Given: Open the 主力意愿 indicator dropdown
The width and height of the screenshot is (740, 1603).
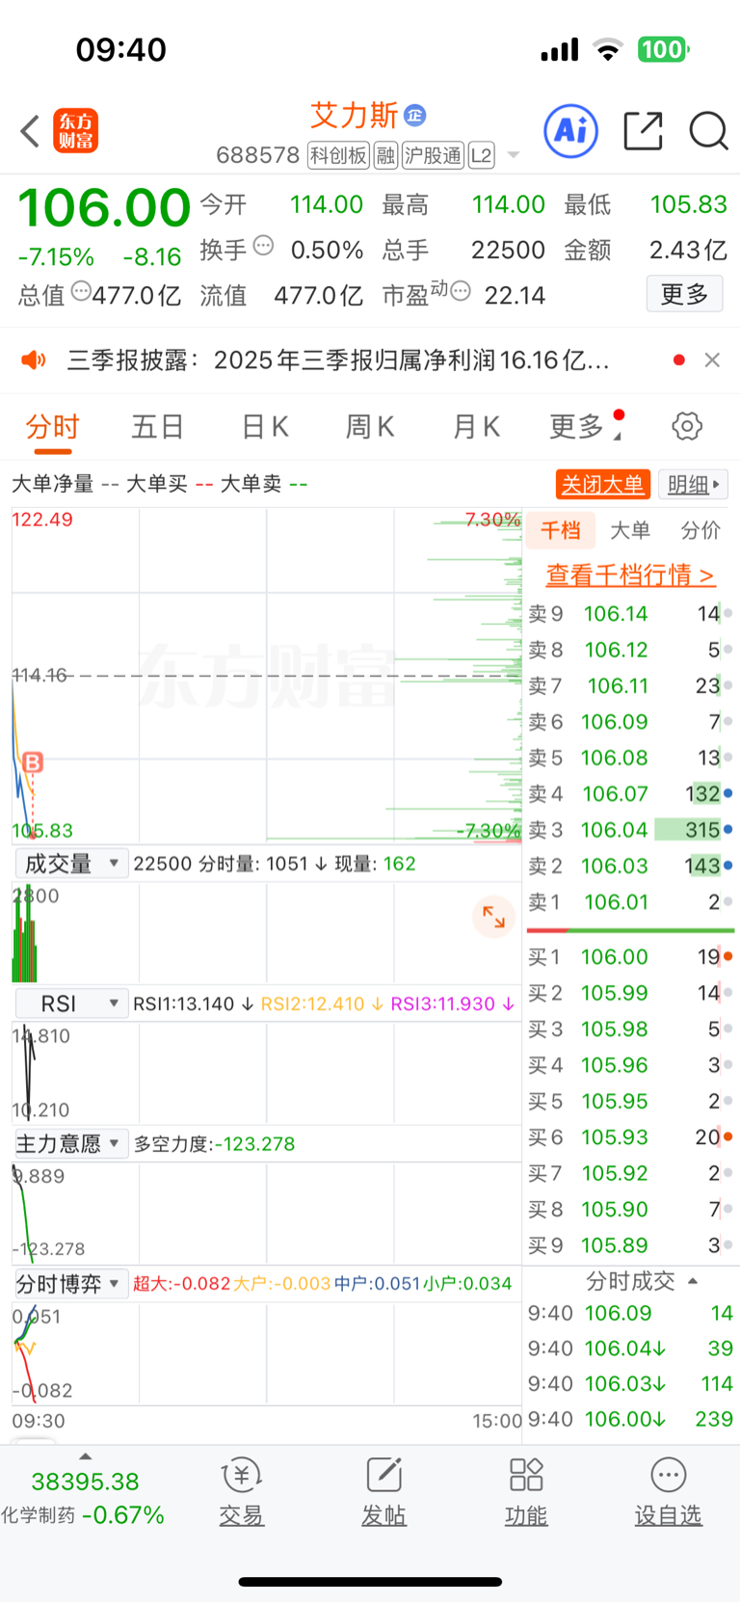Looking at the screenshot, I should tap(70, 1144).
